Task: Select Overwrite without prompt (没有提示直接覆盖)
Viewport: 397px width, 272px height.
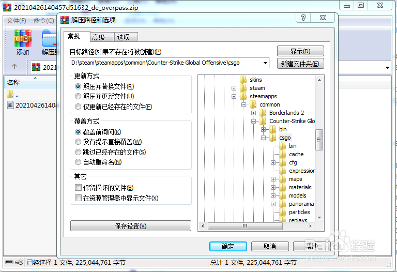Action: pos(78,142)
